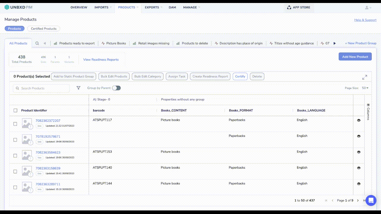Select checkbox for product 7078192578671
Image resolution: width=381 pixels, height=214 pixels.
pyautogui.click(x=15, y=140)
